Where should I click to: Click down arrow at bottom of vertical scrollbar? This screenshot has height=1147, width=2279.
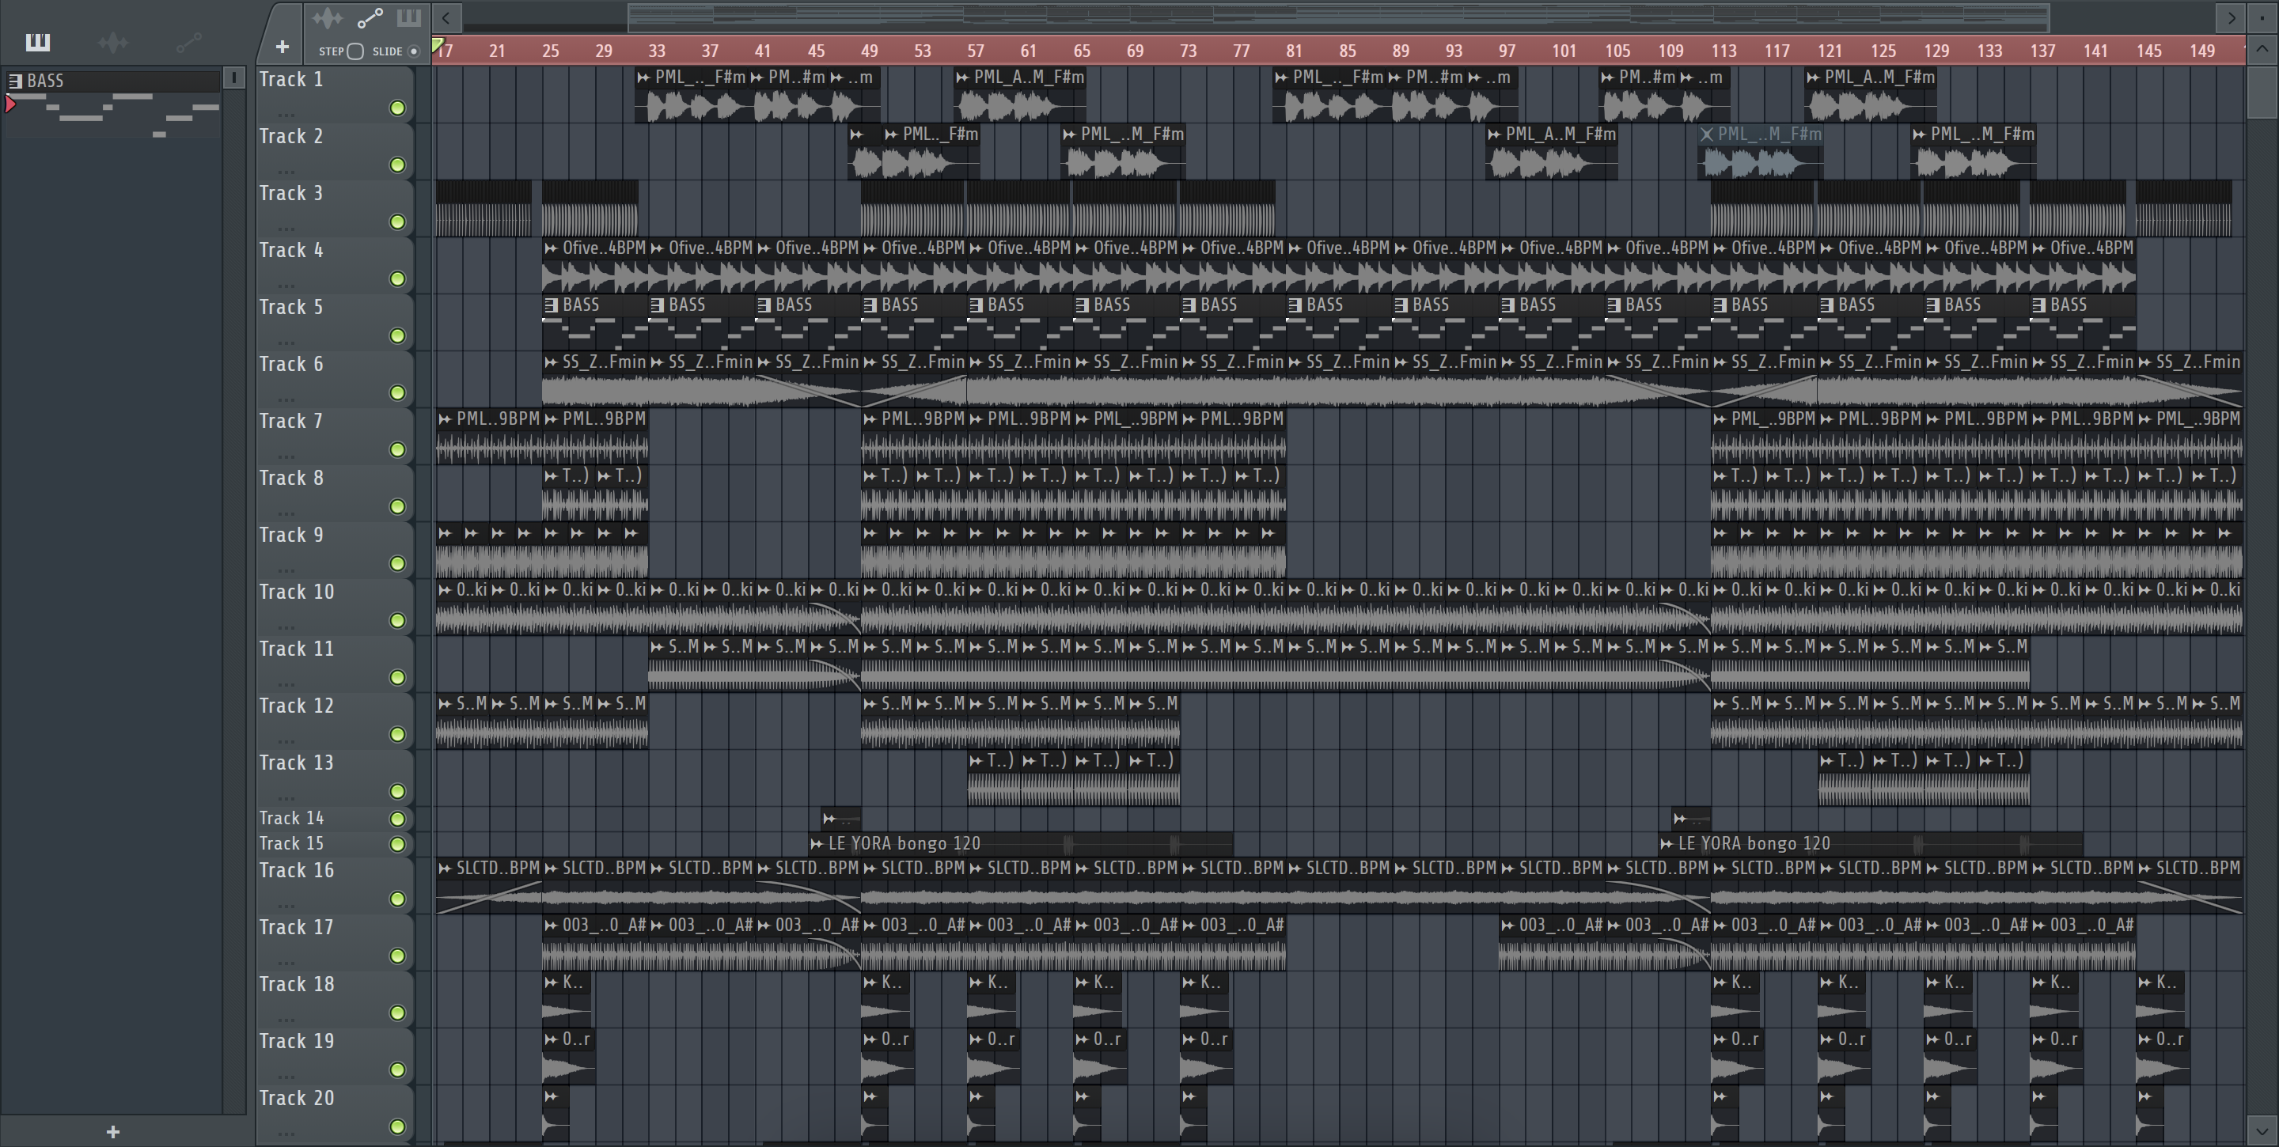[2262, 1130]
